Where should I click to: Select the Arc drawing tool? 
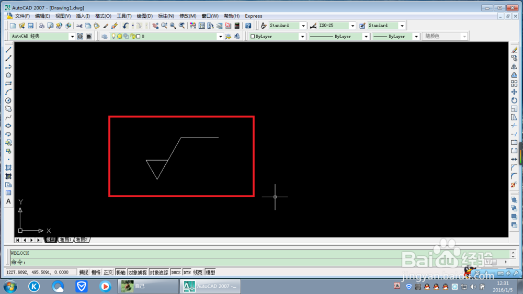point(8,92)
